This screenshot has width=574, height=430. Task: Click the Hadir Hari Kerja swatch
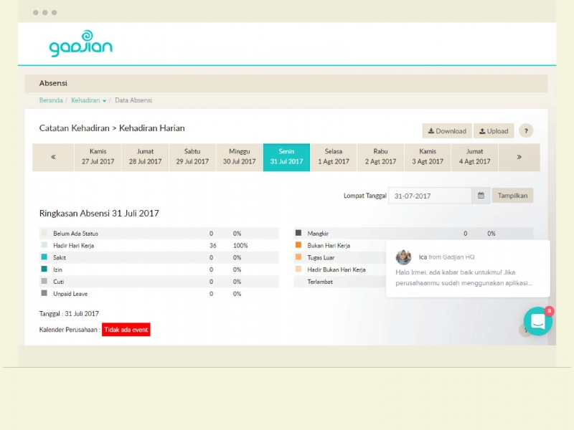click(x=44, y=245)
